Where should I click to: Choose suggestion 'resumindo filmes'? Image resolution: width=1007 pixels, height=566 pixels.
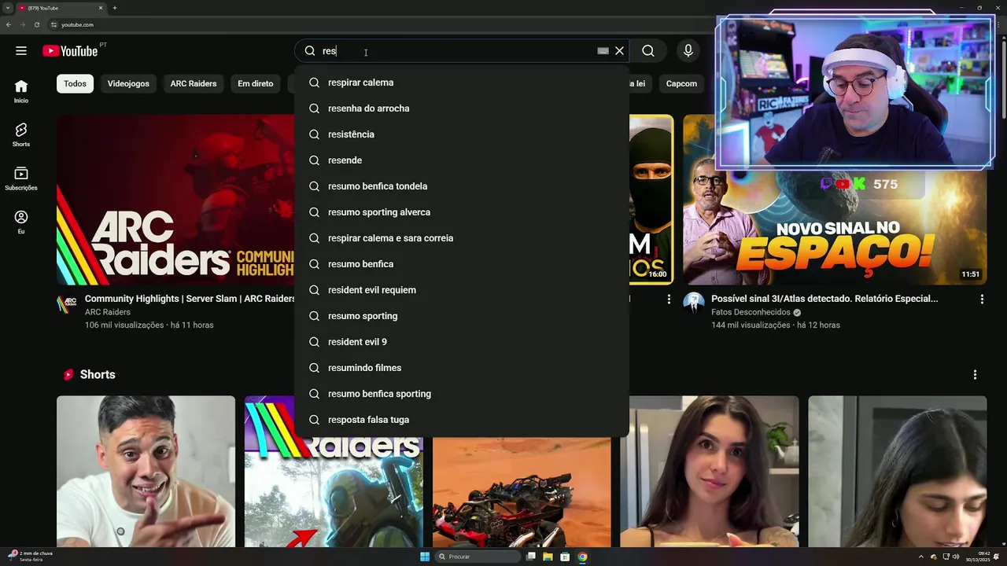tap(462, 368)
